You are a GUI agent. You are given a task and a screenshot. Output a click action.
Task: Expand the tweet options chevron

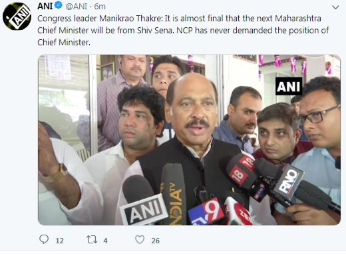335,7
